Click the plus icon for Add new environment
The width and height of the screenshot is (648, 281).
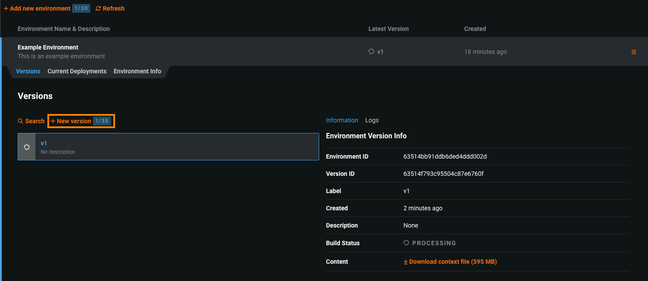(6, 8)
